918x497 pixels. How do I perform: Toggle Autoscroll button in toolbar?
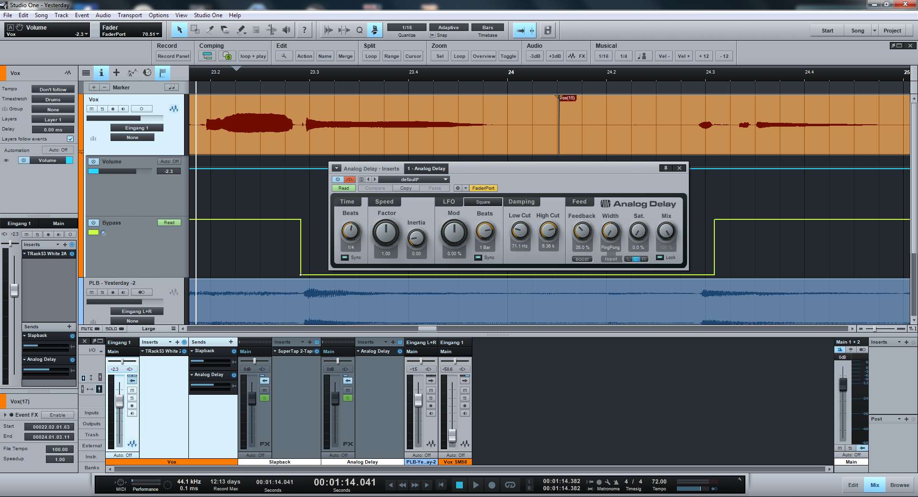[520, 30]
